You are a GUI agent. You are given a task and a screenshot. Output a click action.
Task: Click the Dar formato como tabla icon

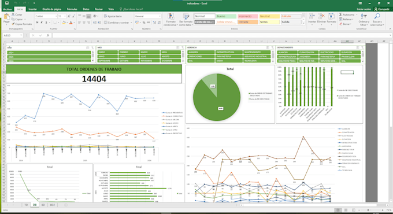pos(186,17)
